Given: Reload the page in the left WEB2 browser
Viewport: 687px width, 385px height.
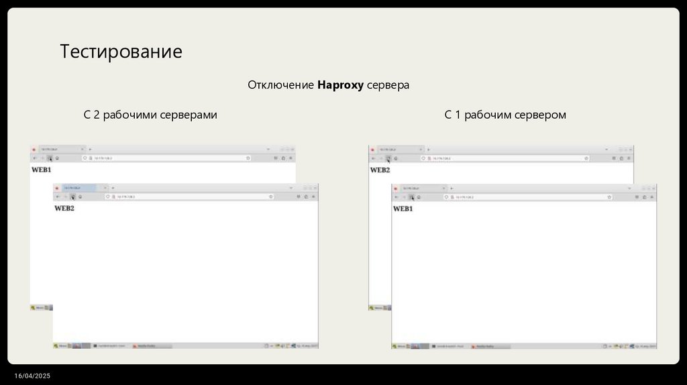Looking at the screenshot, I should [72, 197].
